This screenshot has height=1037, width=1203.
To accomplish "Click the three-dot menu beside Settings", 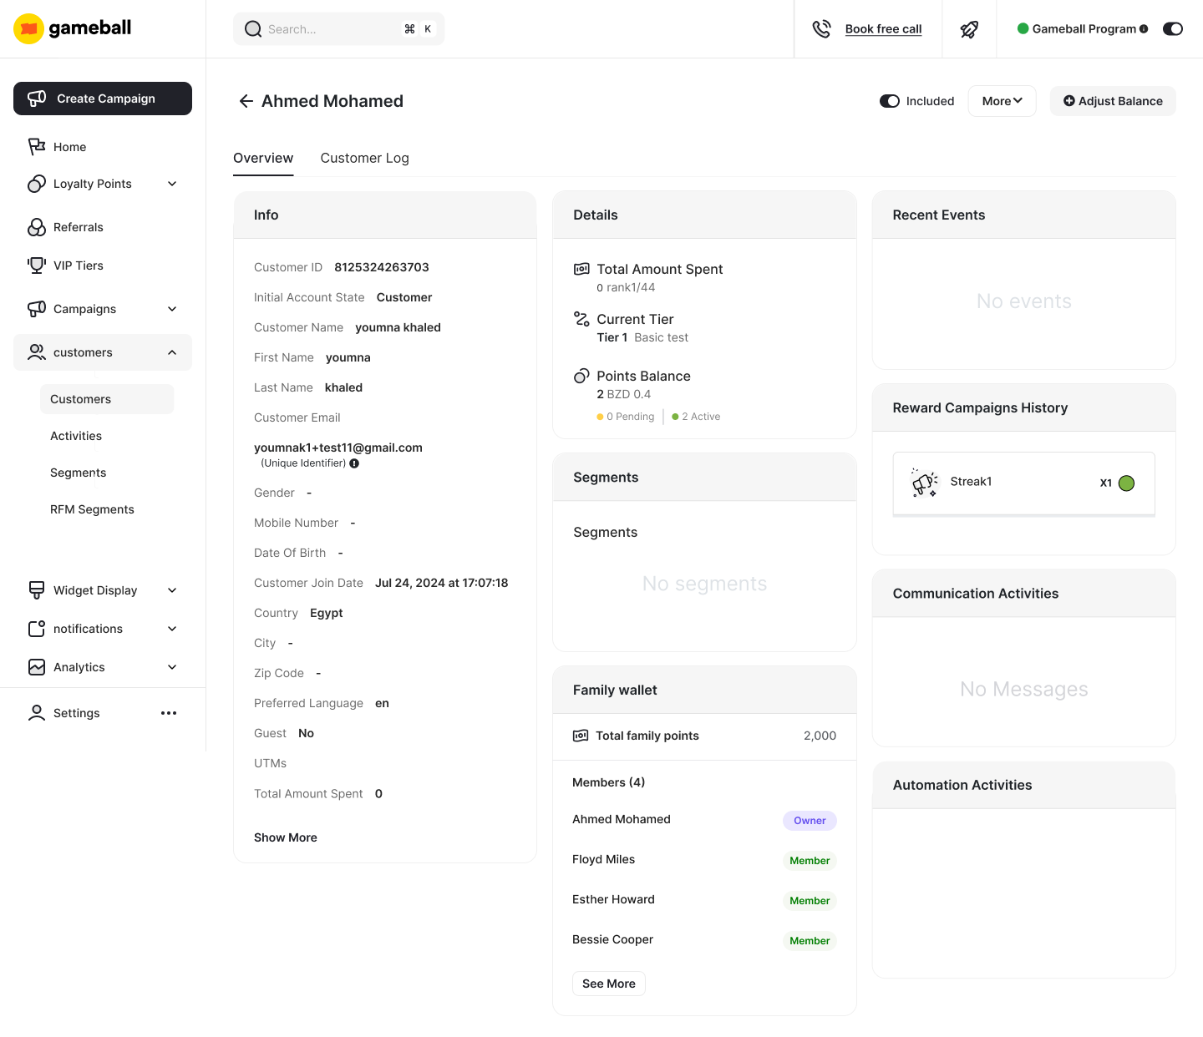I will [169, 713].
